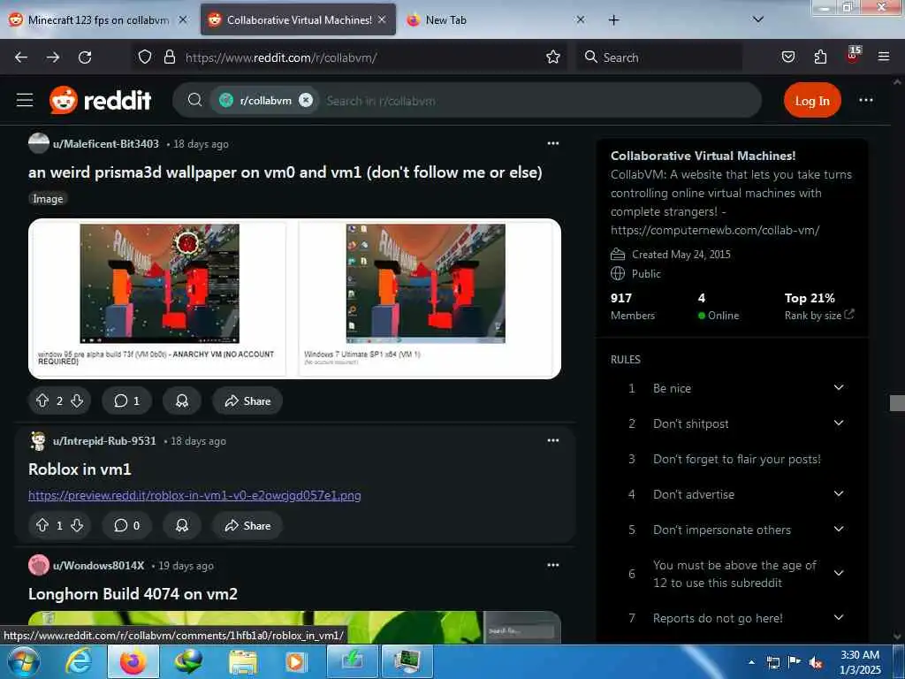The image size is (905, 679).
Task: Open options for Maleficent-Bit3403's post
Action: 553,144
